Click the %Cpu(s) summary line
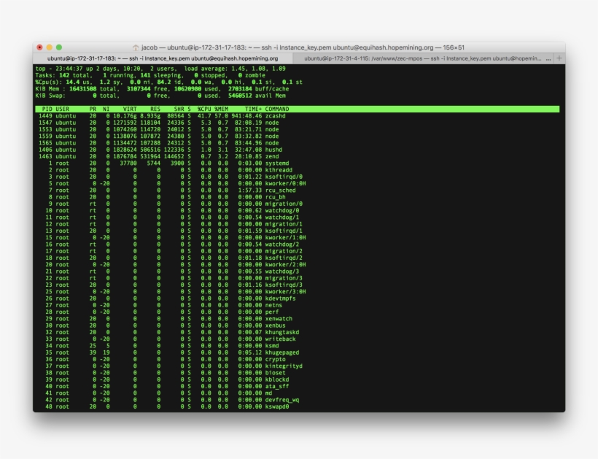 pyautogui.click(x=169, y=82)
